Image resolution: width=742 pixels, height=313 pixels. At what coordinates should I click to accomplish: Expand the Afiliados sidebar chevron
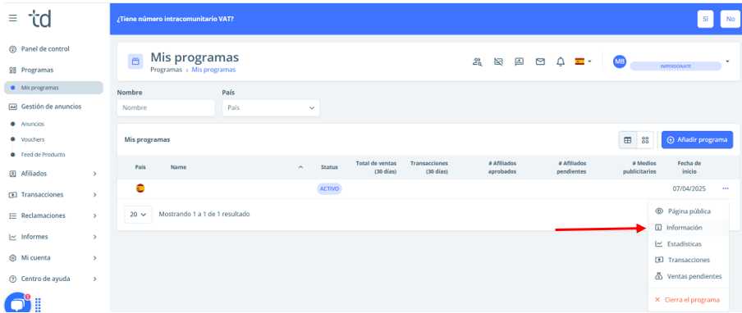[x=94, y=174]
